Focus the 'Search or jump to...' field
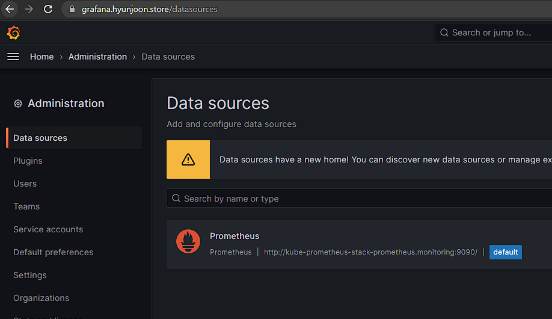The height and width of the screenshot is (319, 552). click(x=494, y=33)
